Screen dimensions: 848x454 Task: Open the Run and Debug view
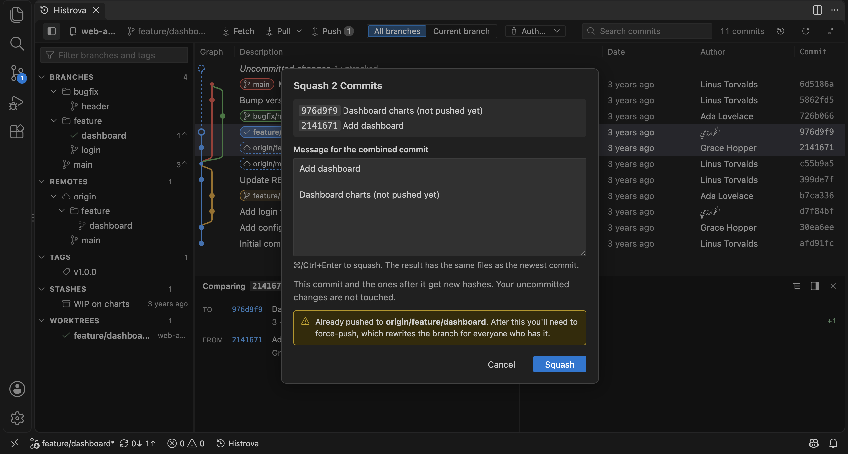17,102
